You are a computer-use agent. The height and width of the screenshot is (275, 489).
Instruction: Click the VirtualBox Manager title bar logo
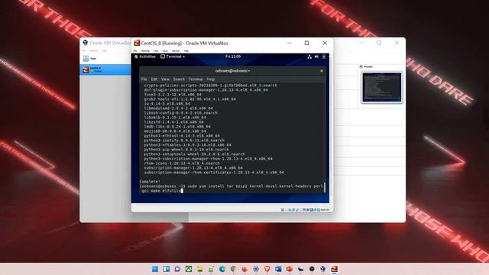click(x=85, y=43)
